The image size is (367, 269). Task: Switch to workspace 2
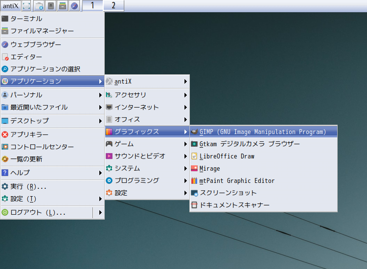(x=114, y=5)
